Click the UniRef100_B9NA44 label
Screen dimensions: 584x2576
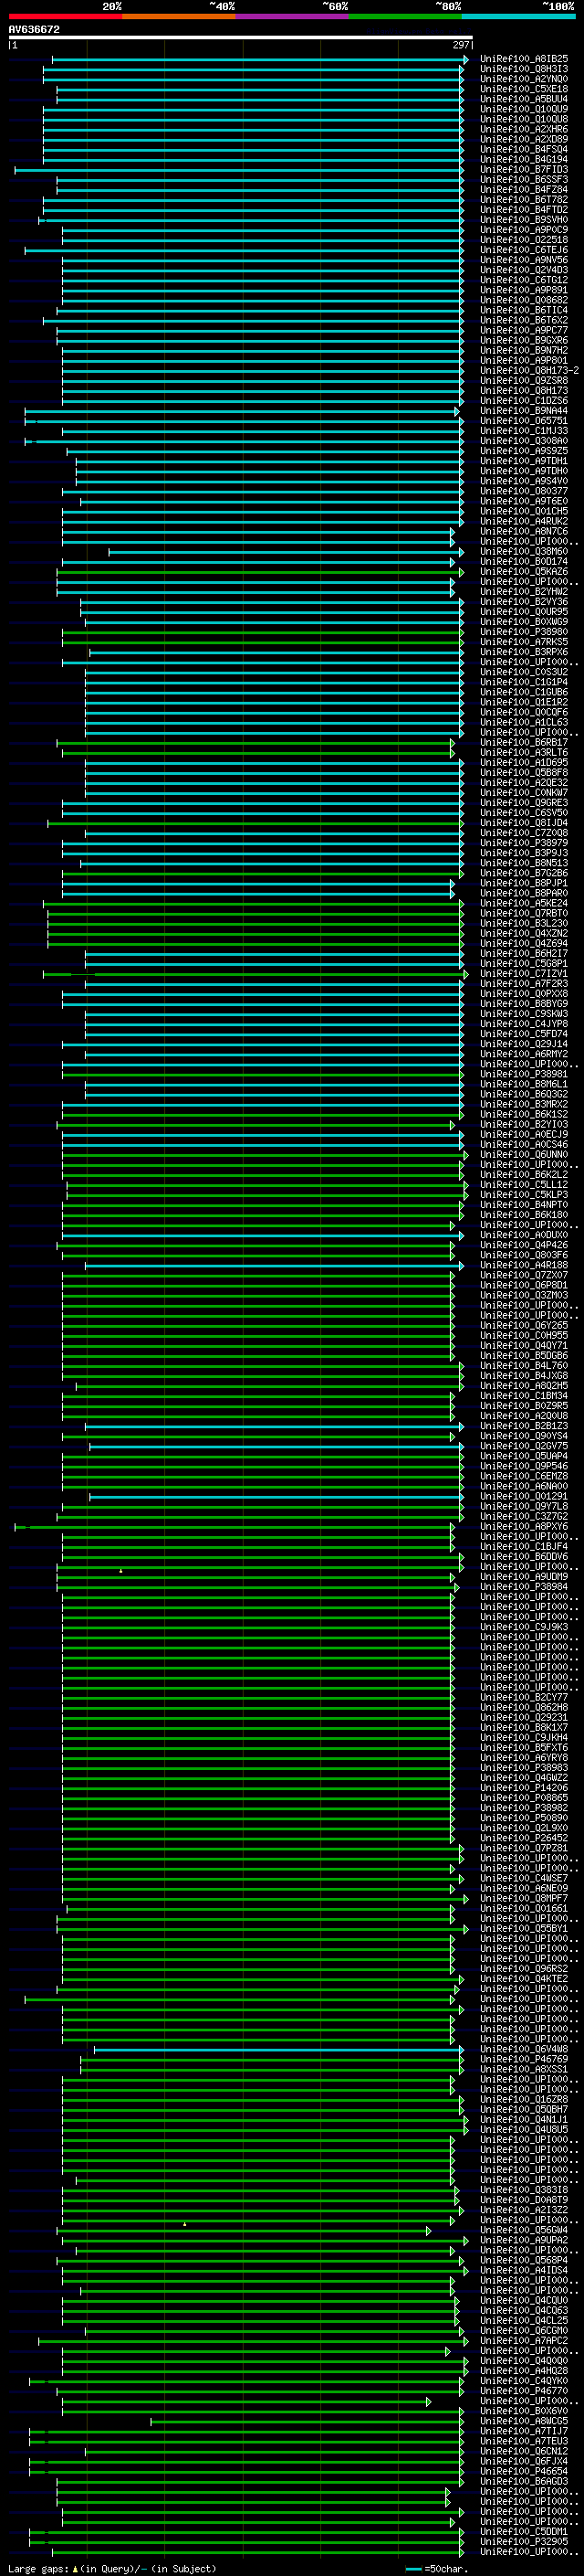tap(524, 411)
